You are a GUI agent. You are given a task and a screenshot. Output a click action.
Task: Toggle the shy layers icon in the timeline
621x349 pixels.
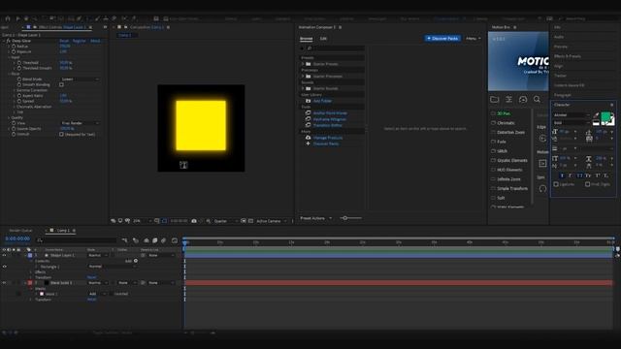click(147, 240)
